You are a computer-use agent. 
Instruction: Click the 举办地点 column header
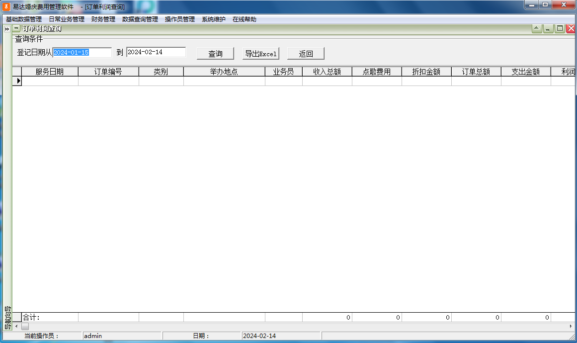(x=224, y=72)
